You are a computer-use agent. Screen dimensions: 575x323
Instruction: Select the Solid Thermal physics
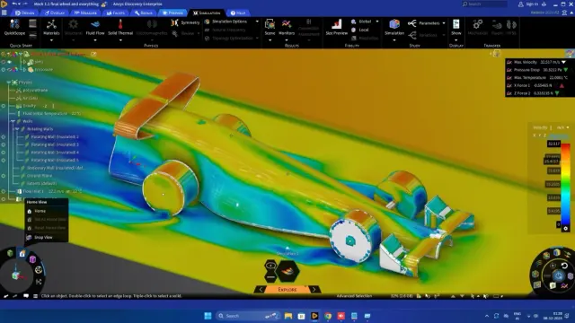(120, 28)
